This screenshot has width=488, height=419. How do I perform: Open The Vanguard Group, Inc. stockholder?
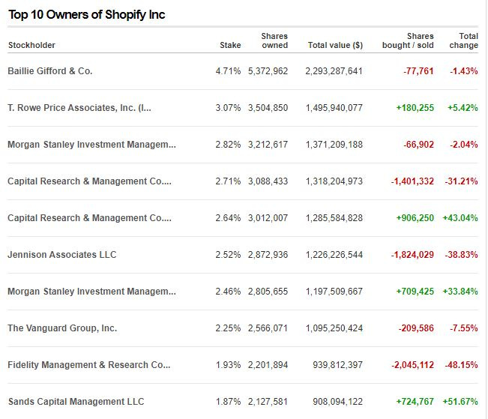(x=62, y=328)
